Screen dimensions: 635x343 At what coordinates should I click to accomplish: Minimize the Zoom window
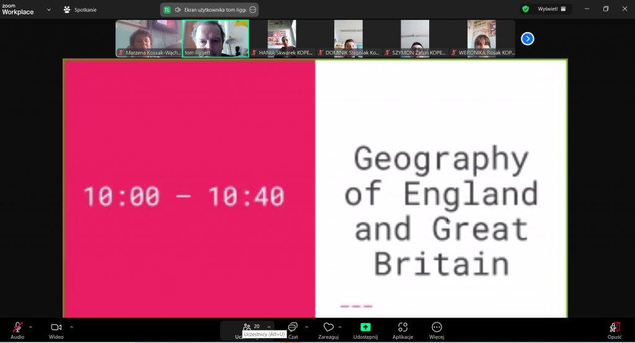587,9
